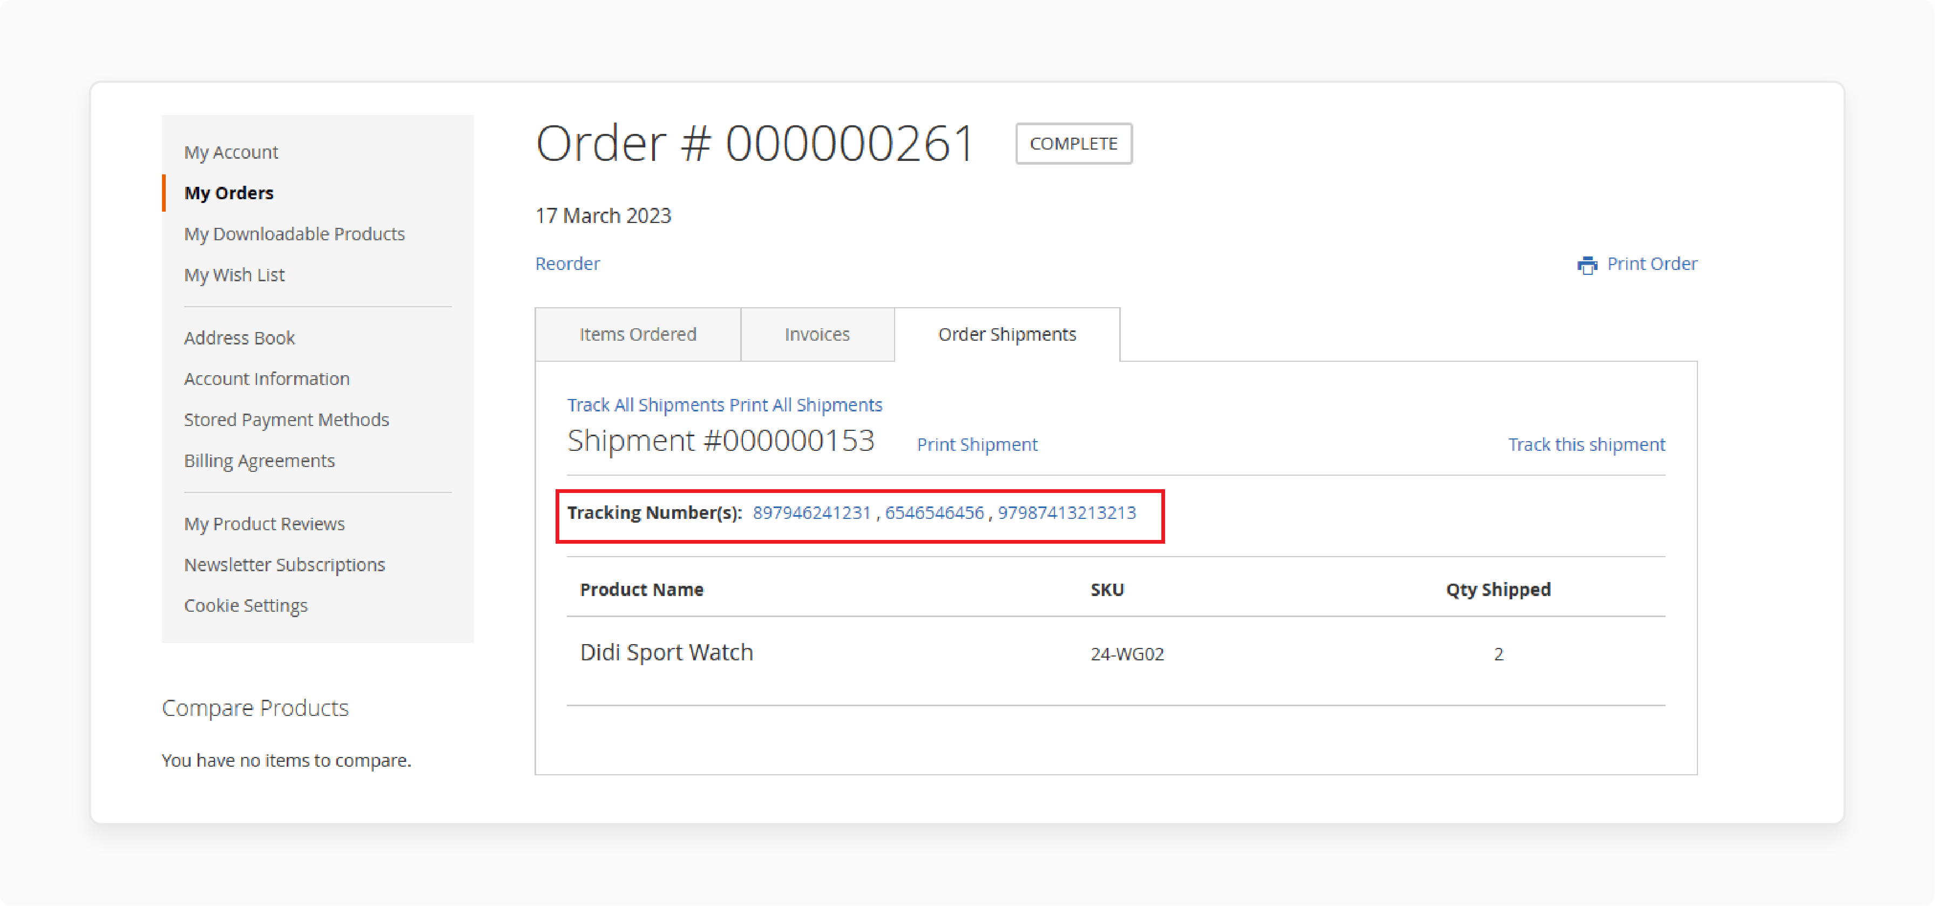This screenshot has width=1935, height=906.
Task: Click Shipment #000000153 heading
Action: [720, 441]
